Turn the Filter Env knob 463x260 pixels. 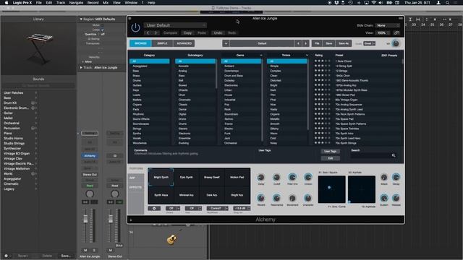292,177
